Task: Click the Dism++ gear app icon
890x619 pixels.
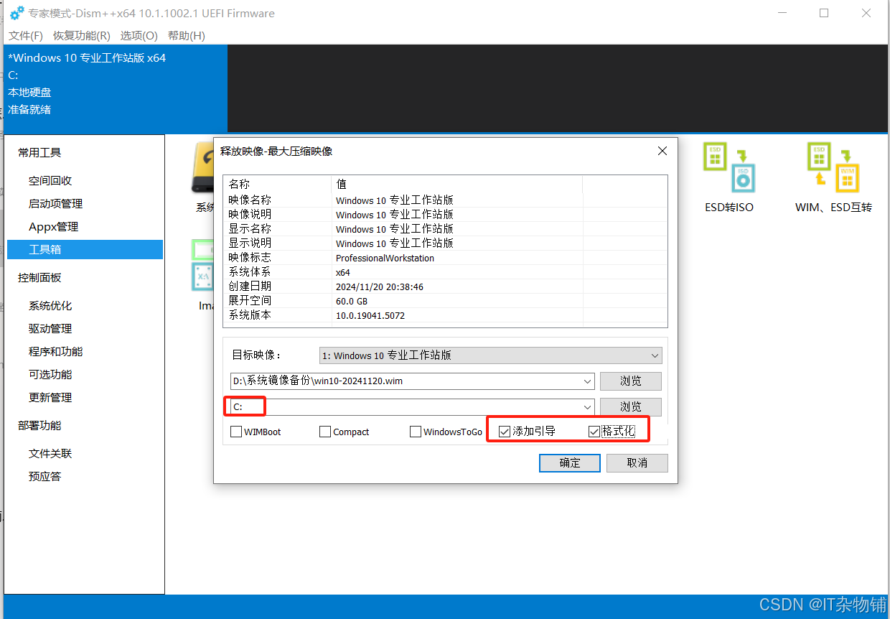Action: click(17, 13)
